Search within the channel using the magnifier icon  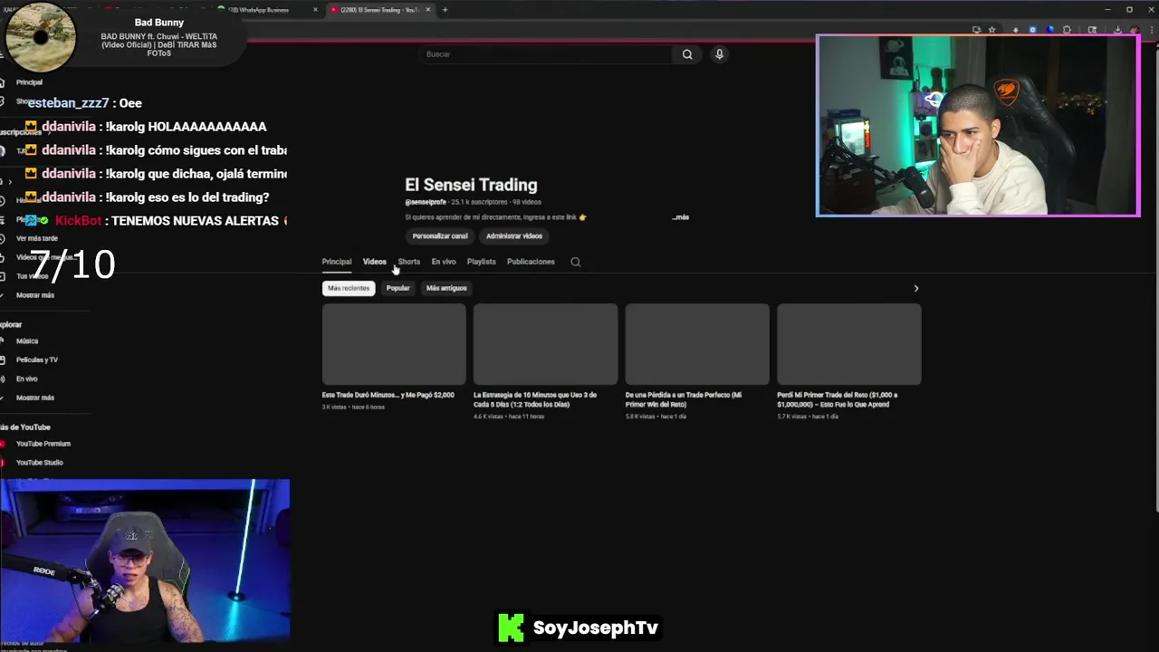pyautogui.click(x=575, y=262)
